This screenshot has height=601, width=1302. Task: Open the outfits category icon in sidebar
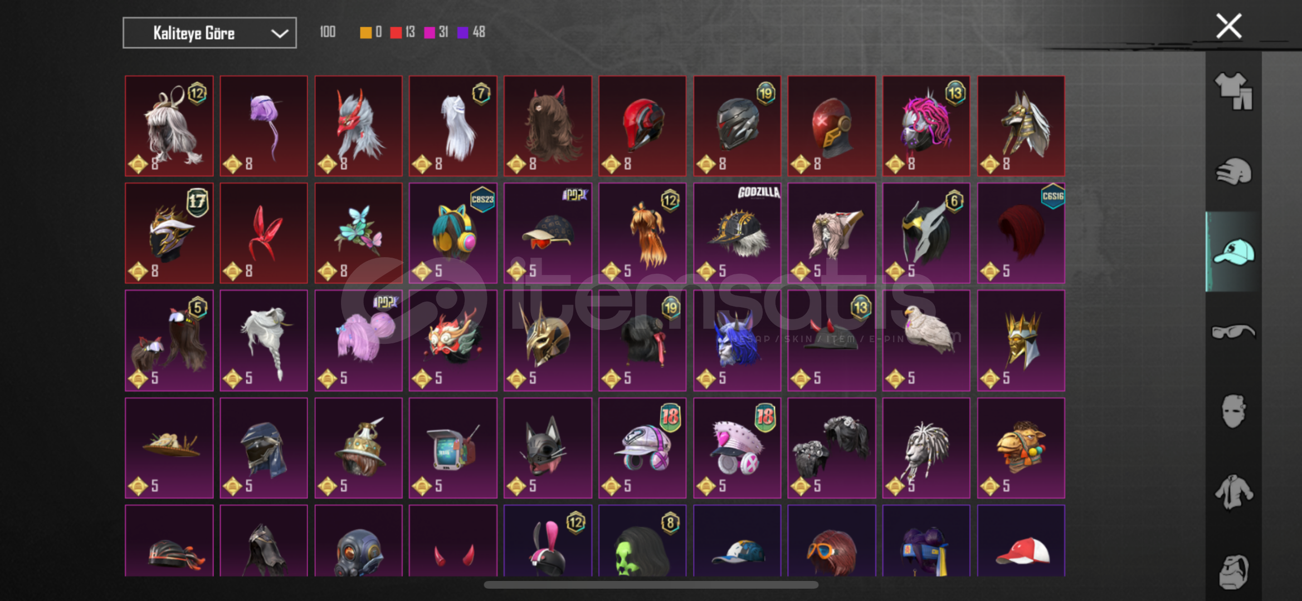pos(1233,91)
